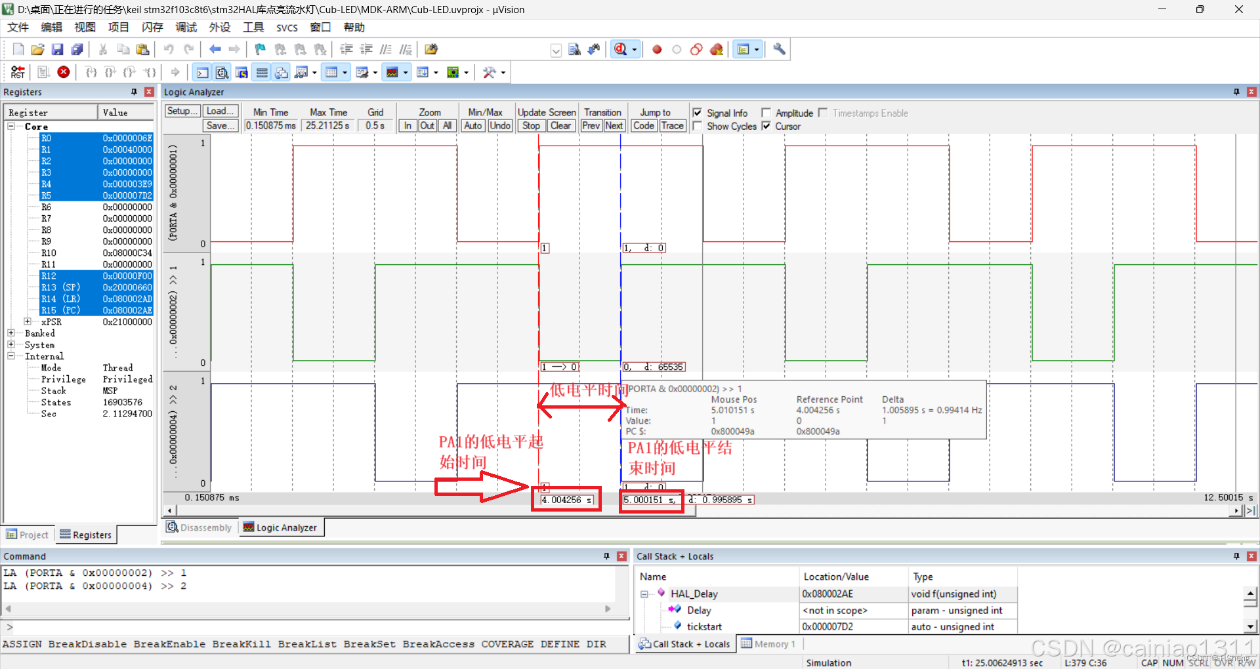
Task: Switch to the Project tab
Action: coord(28,535)
